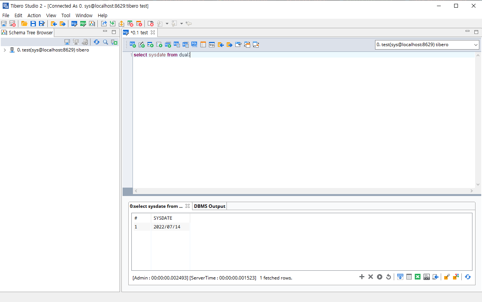
Task: Expand the 0. test(sys@localhost:8629) tibero node
Action: (x=5, y=50)
